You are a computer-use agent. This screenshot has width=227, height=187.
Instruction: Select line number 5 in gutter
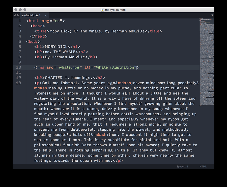pyautogui.click(x=20, y=42)
